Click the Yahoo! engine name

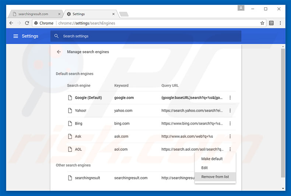81,110
